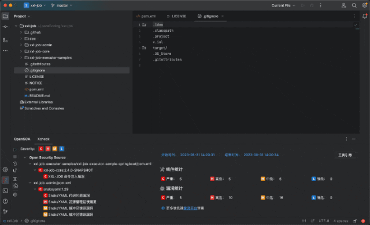The image size is (370, 225).
Task: Open Search Everywhere magnifier
Action: pyautogui.click(x=354, y=5)
